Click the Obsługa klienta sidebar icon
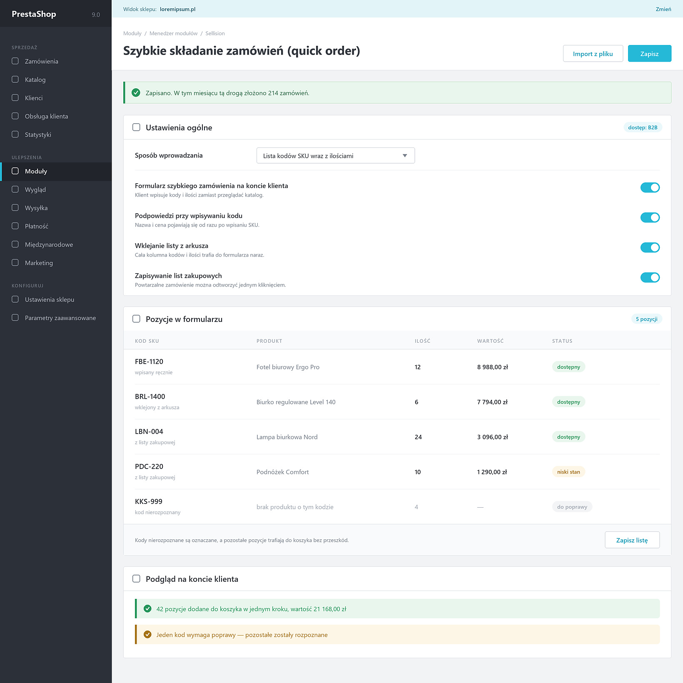The image size is (683, 683). [x=15, y=116]
